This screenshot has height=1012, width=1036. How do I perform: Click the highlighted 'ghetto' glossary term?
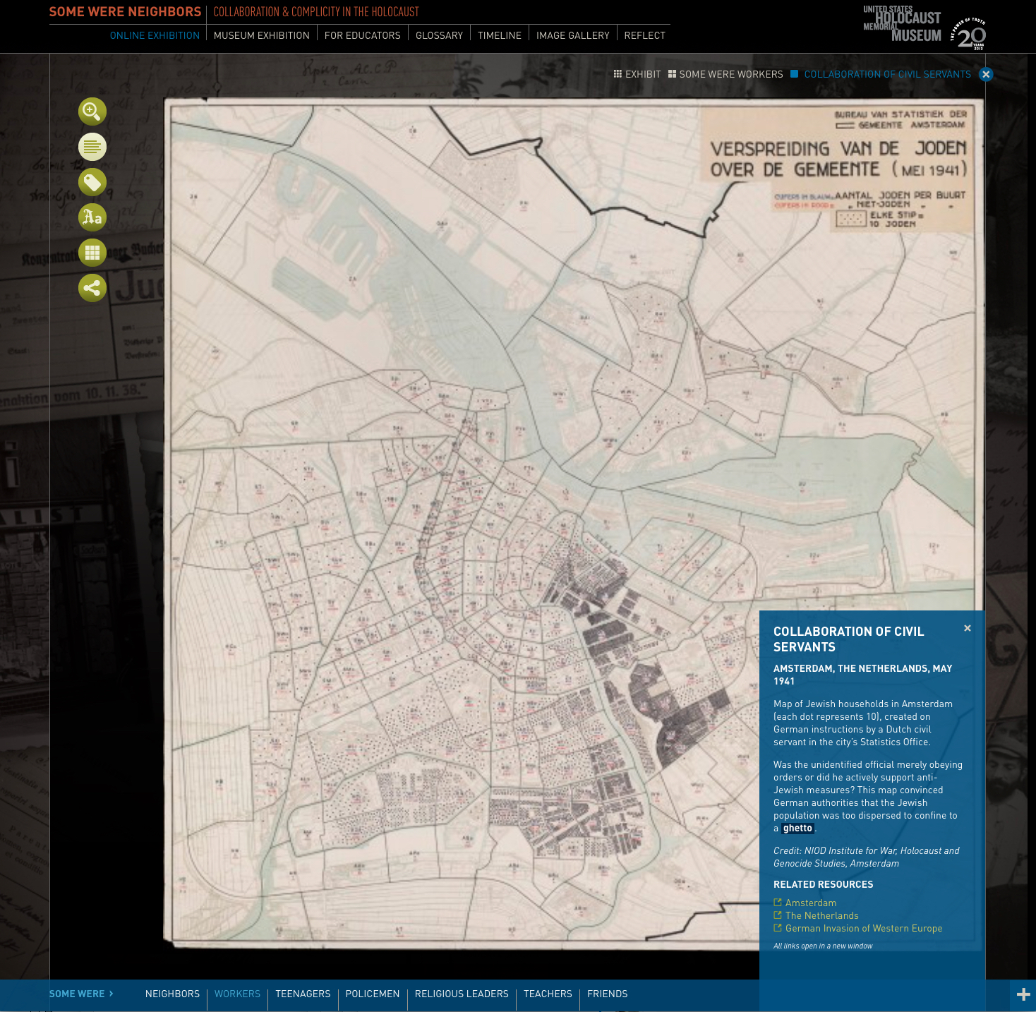tap(797, 829)
